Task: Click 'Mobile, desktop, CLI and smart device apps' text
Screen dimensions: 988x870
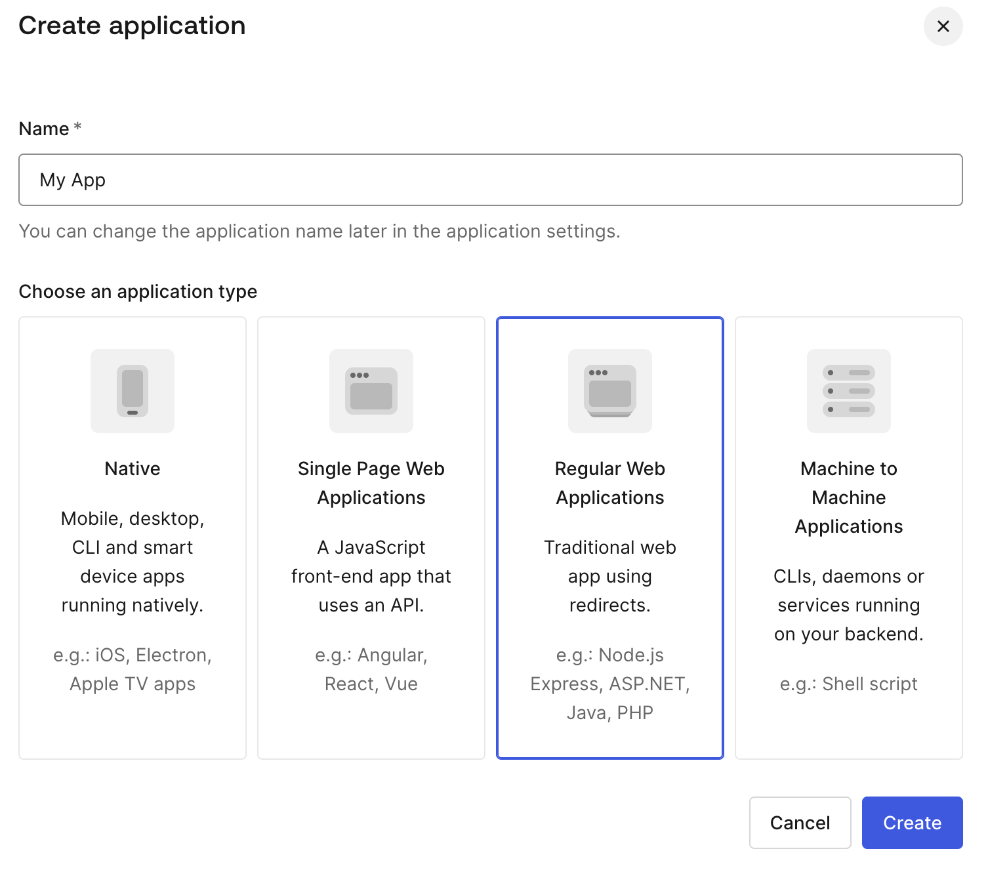Action: pyautogui.click(x=133, y=562)
